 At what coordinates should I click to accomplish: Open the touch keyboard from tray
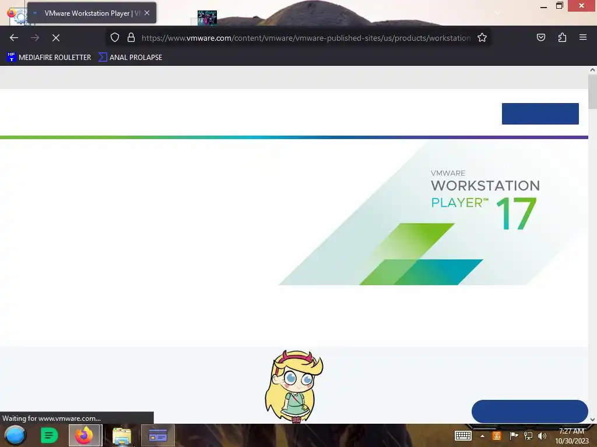tap(463, 435)
